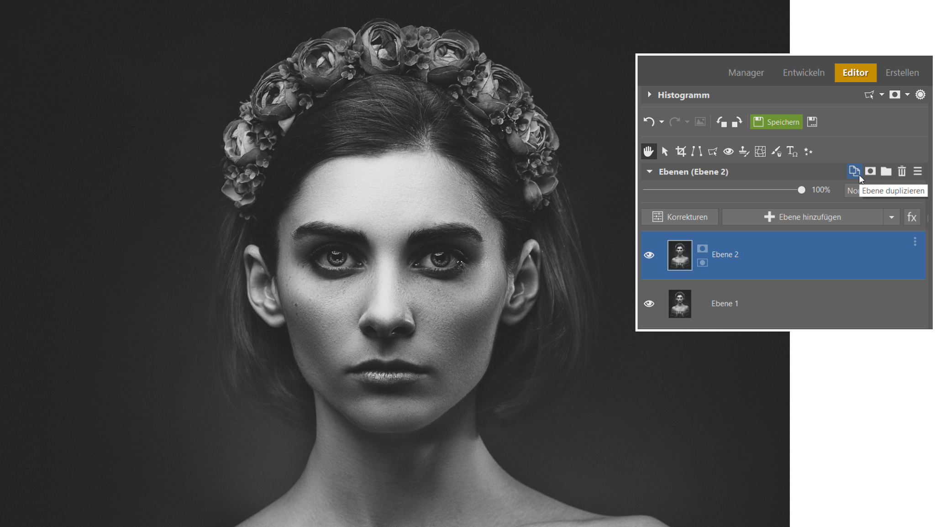Open the blend mode dropdown
Image resolution: width=935 pixels, height=527 pixels.
click(x=852, y=190)
